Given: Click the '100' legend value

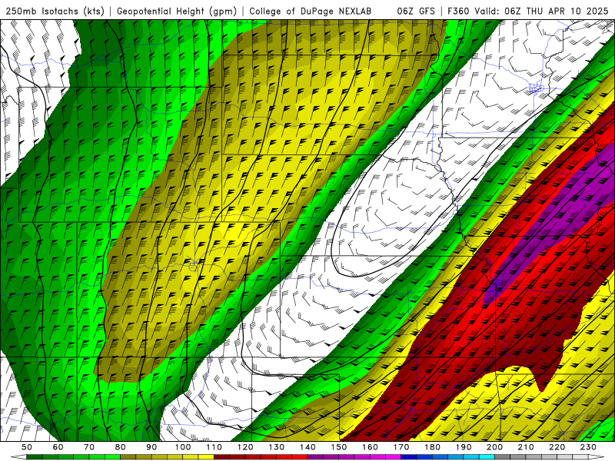Looking at the screenshot, I should pos(183,447).
